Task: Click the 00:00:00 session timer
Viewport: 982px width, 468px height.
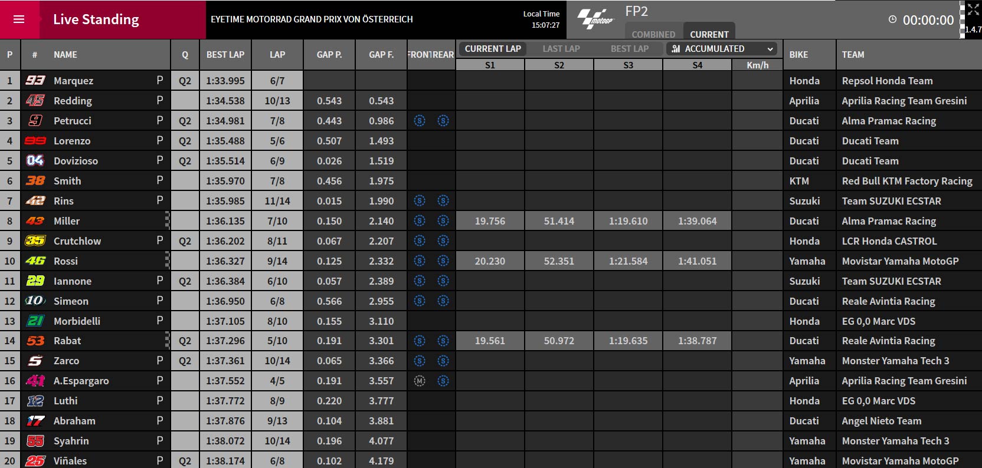Action: pyautogui.click(x=928, y=20)
